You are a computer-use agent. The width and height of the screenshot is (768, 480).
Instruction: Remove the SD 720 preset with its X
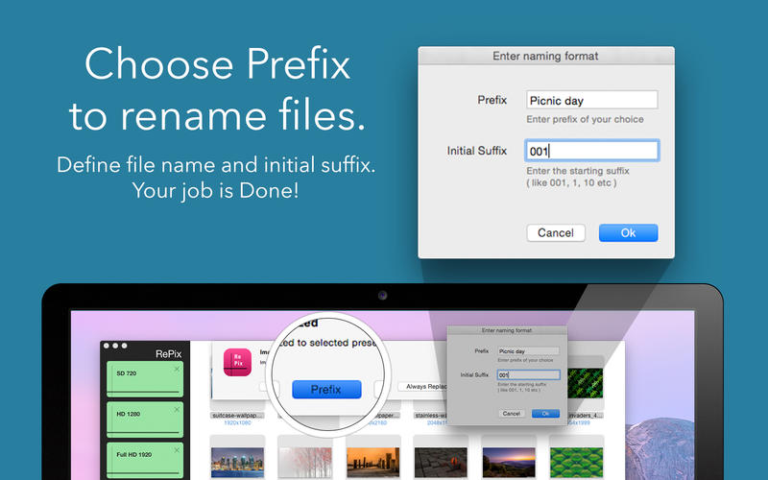(177, 370)
